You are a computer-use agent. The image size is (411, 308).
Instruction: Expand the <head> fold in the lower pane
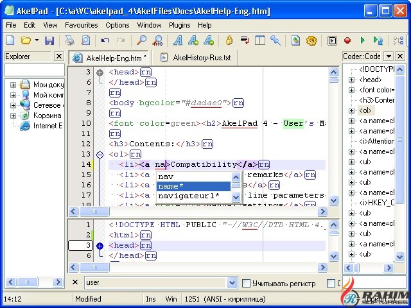pos(100,246)
